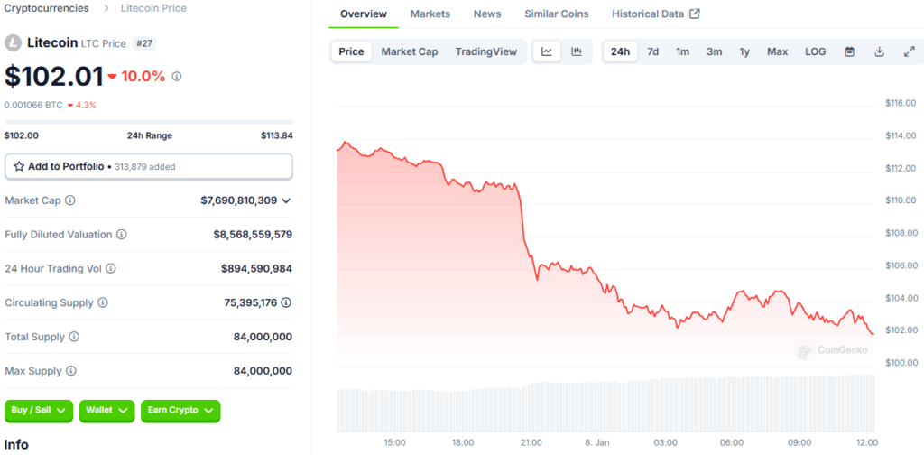Click Litecoin Price breadcrumb
924x455 pixels.
(153, 8)
